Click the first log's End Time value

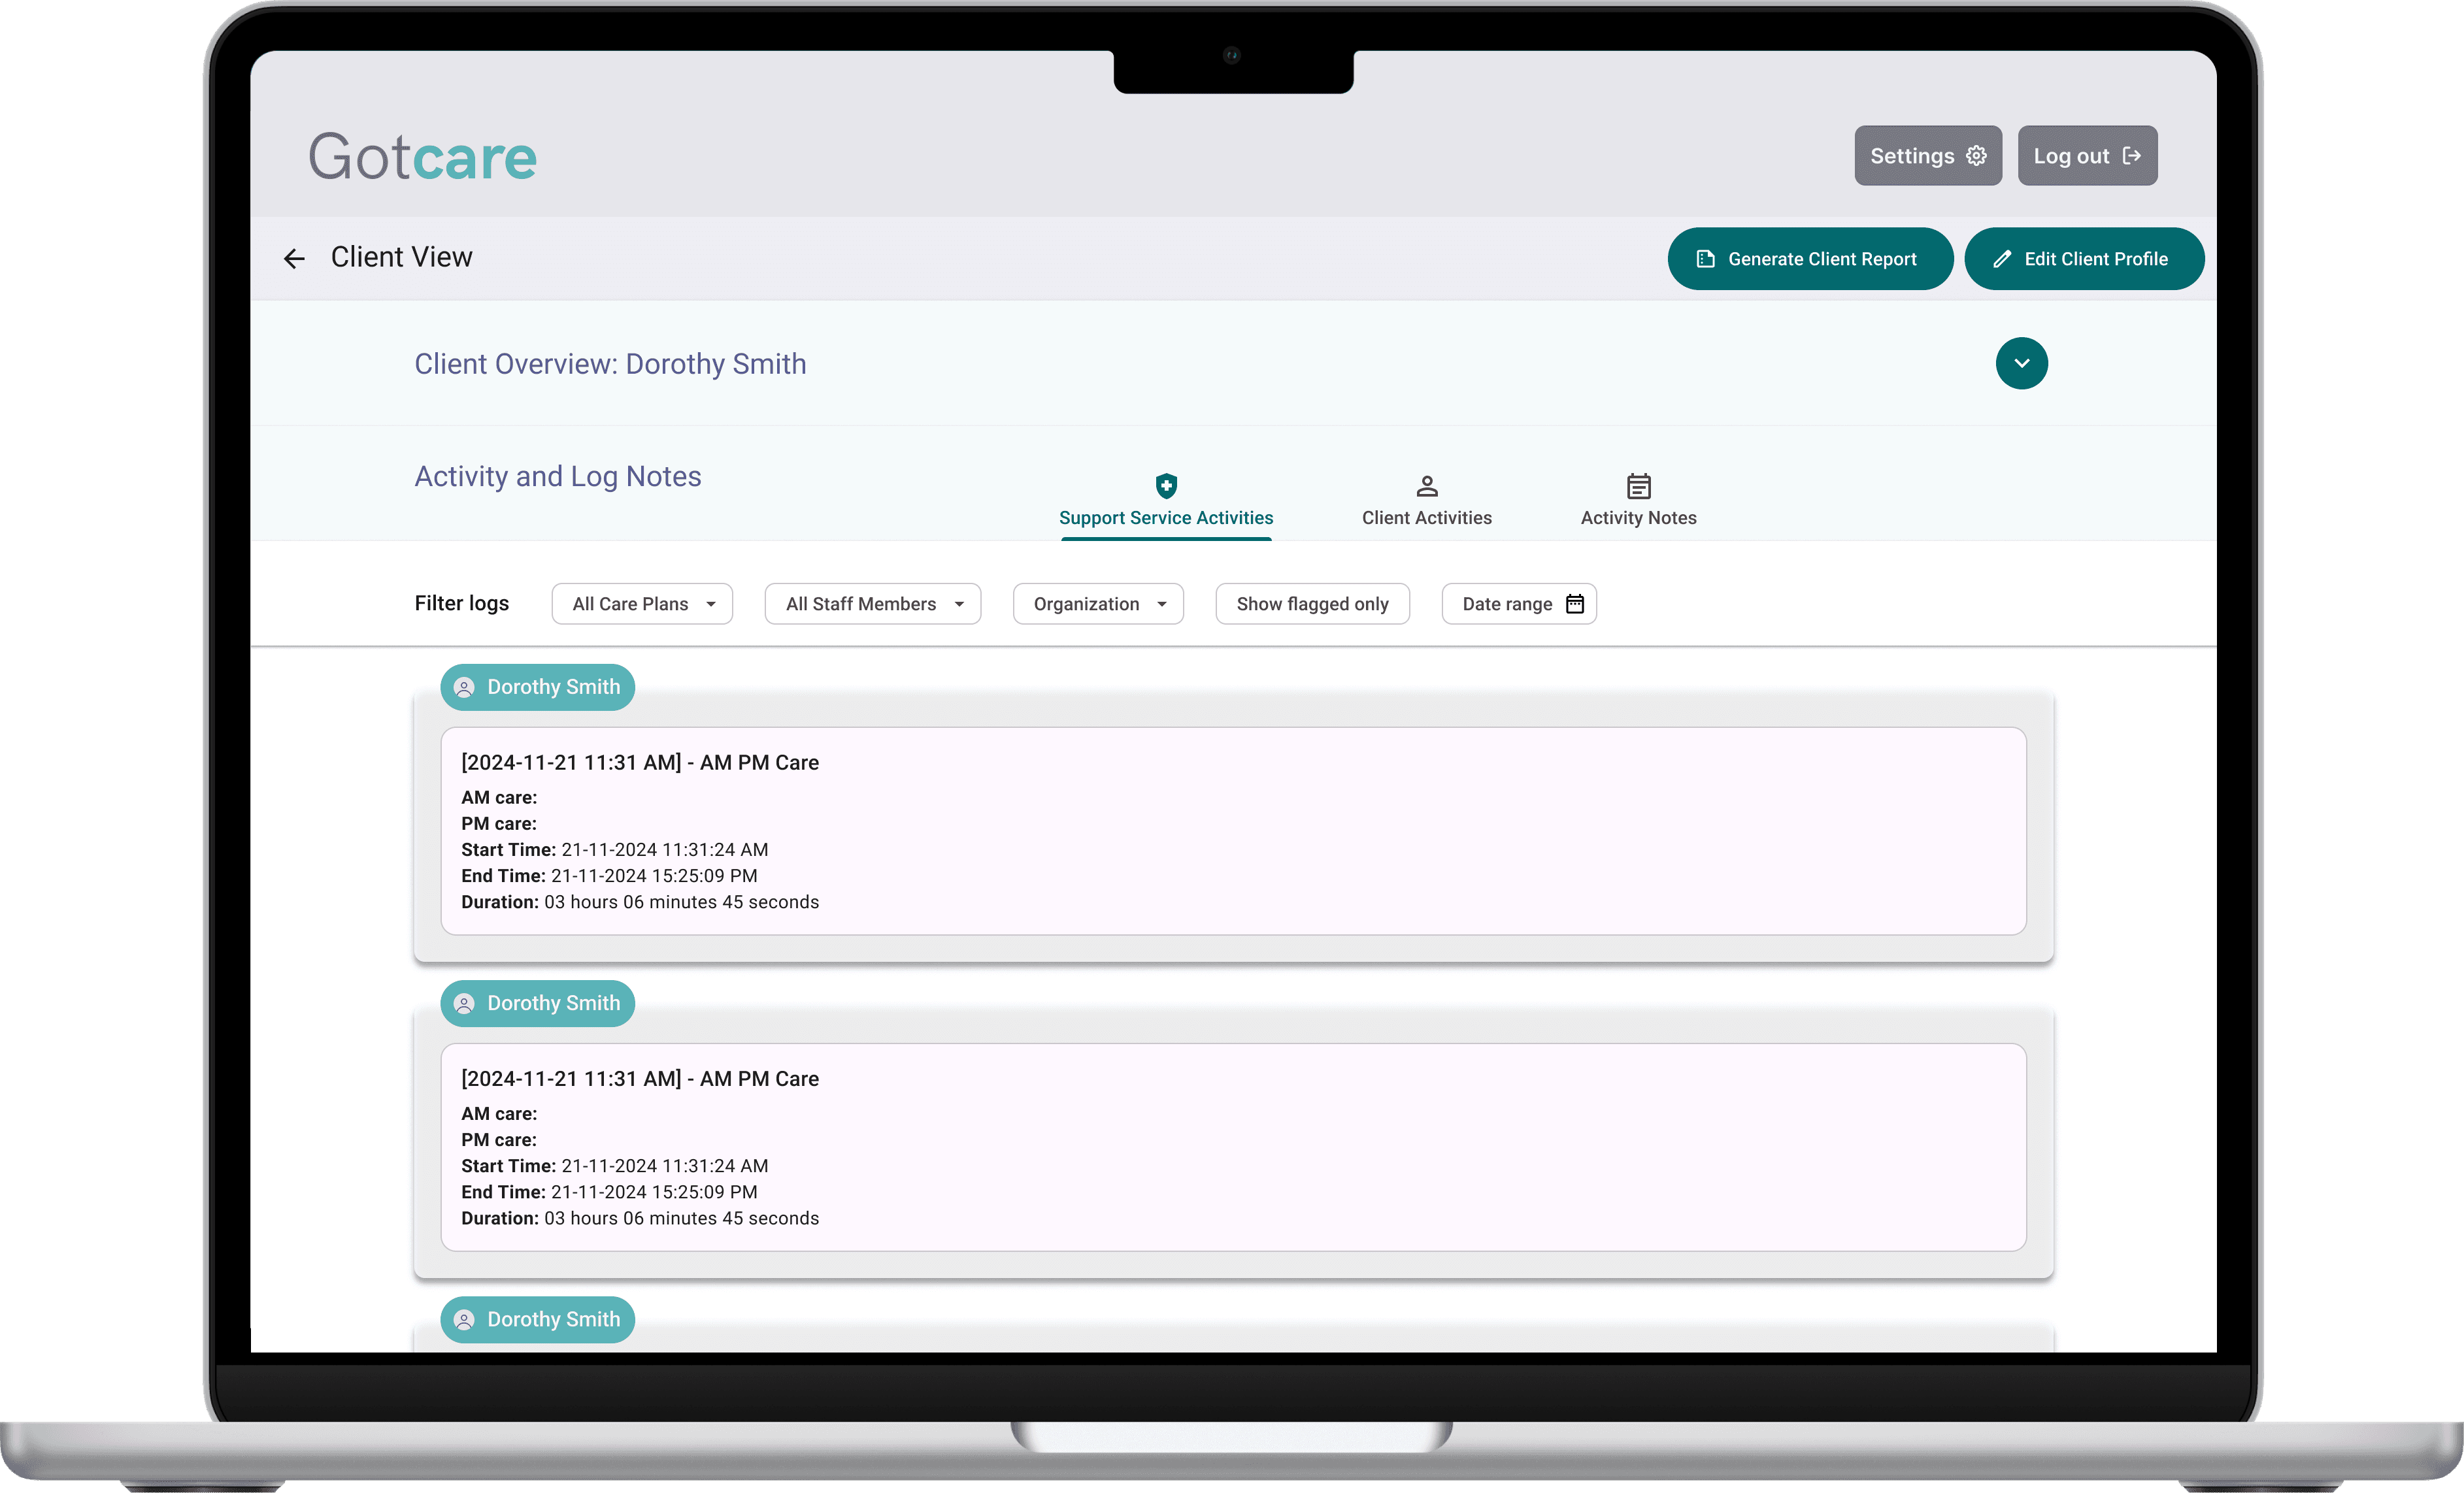[655, 876]
